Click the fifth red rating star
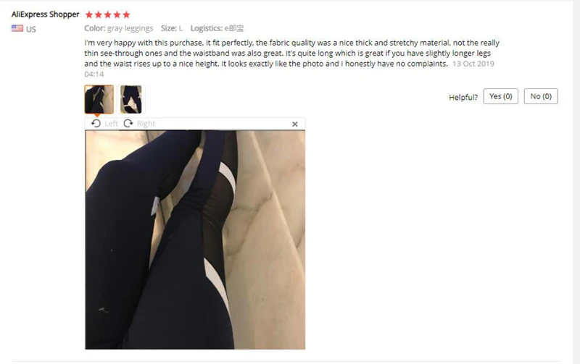 [126, 14]
